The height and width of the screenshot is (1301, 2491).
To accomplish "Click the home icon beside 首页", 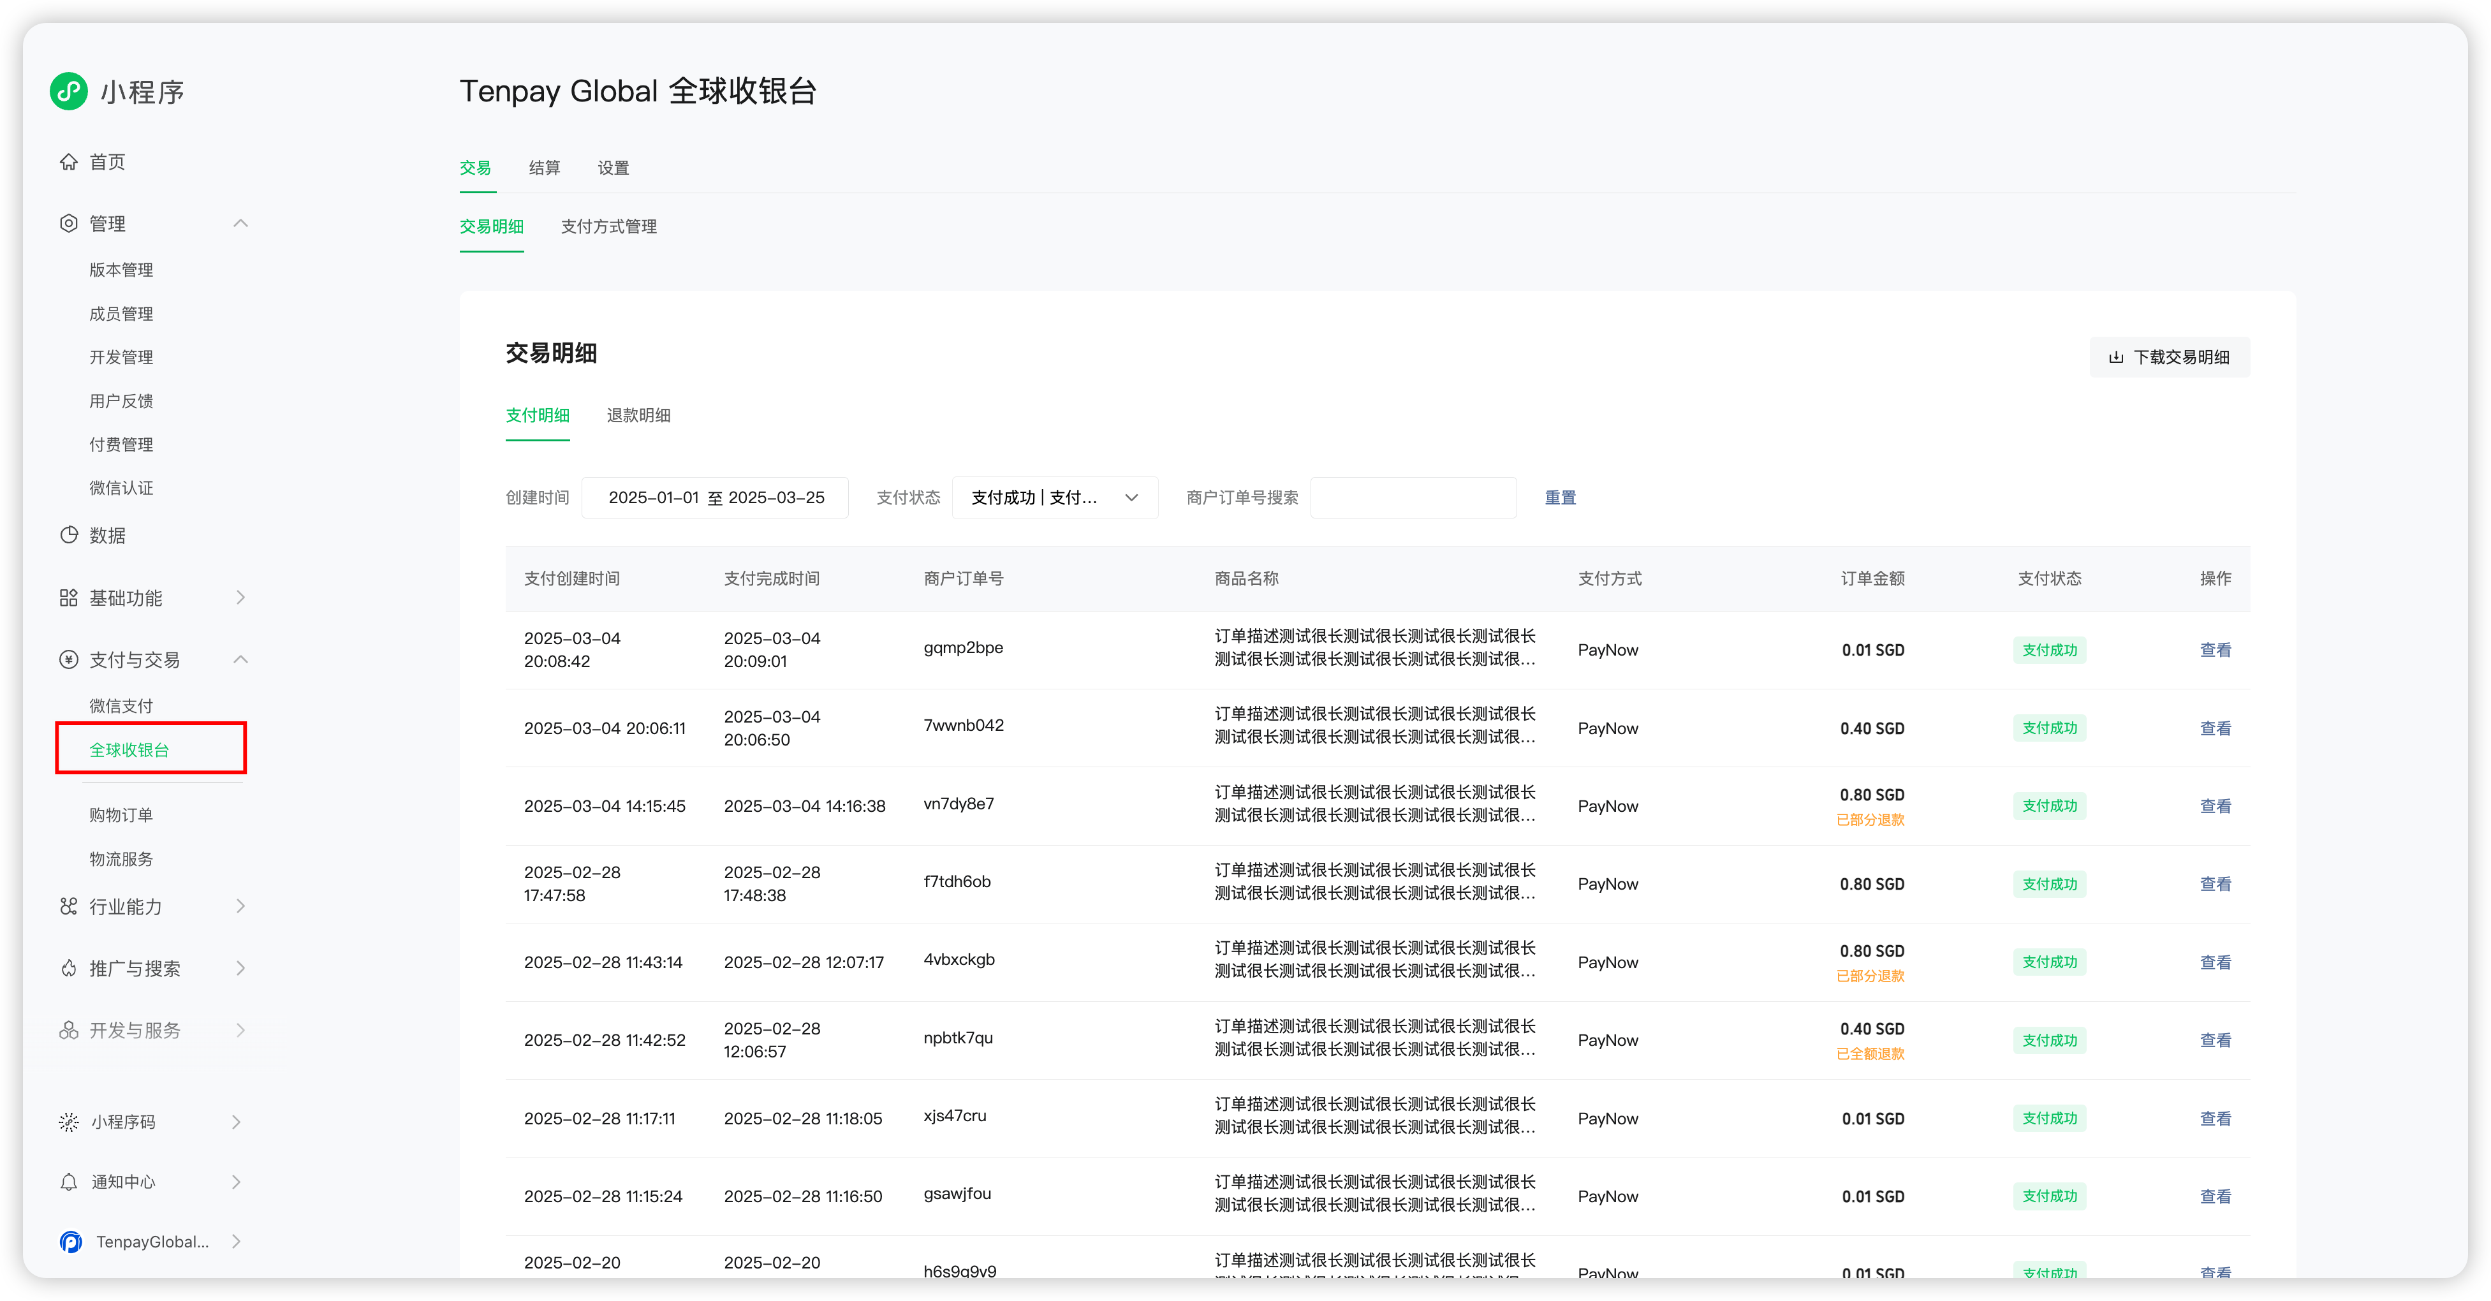I will (x=69, y=161).
